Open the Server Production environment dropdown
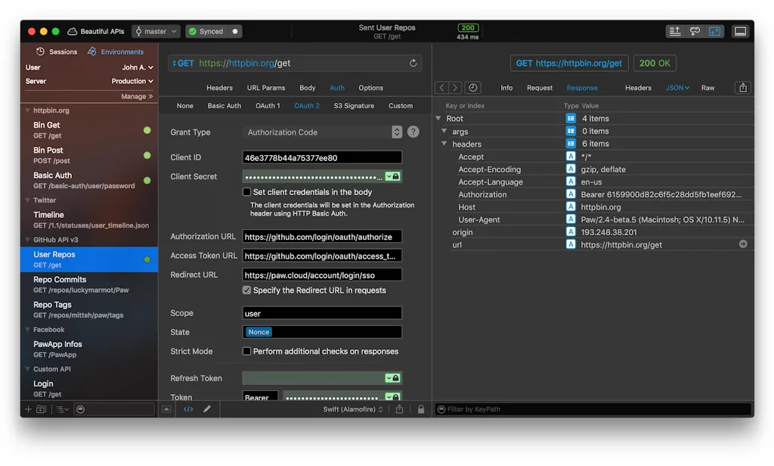The width and height of the screenshot is (774, 466). tap(132, 81)
